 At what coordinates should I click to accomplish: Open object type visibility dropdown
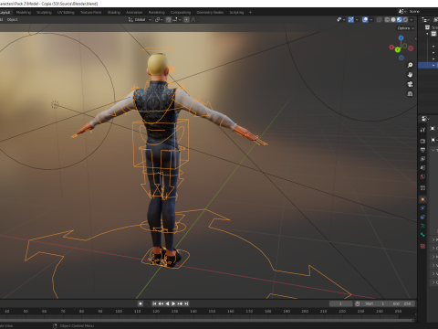coord(340,20)
